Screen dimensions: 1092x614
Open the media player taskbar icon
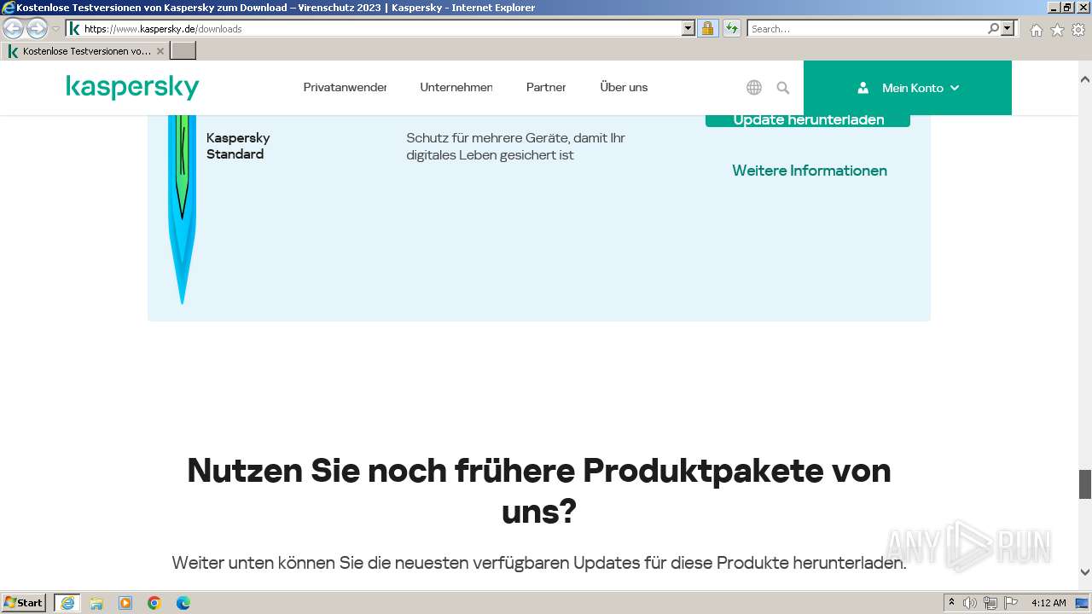(125, 603)
